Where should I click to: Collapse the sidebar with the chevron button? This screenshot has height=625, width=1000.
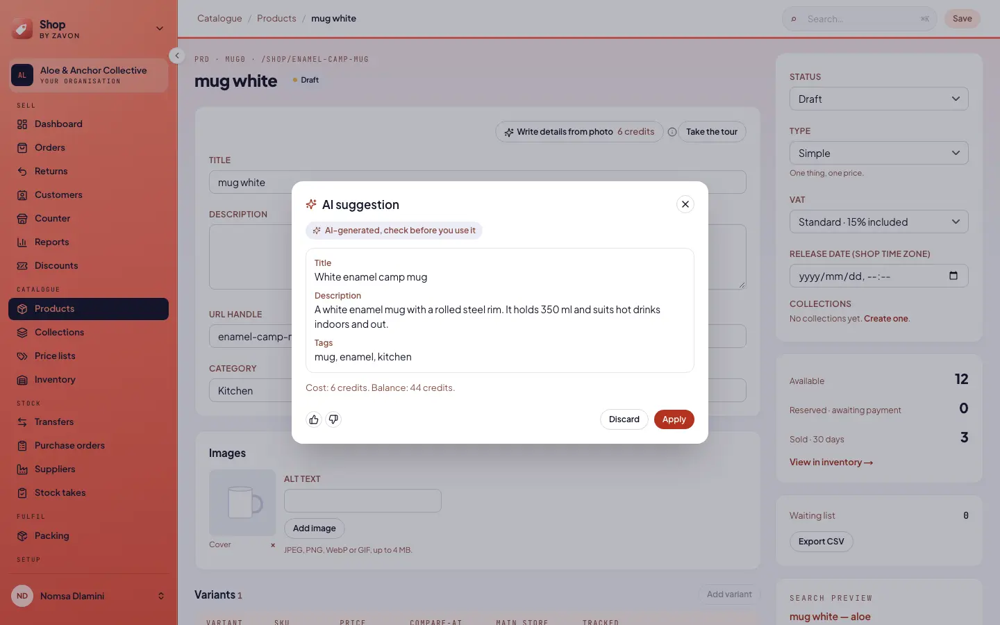pos(177,56)
